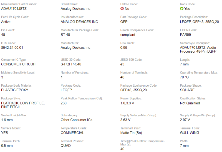
Task: Click the red Pbfree Code 'No' icon
Action: coord(122,9)
